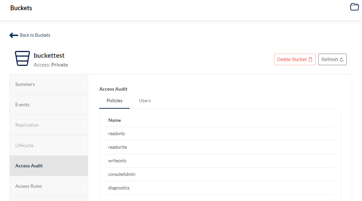The width and height of the screenshot is (362, 201).
Task: Open the Access Rules section
Action: coord(49,186)
